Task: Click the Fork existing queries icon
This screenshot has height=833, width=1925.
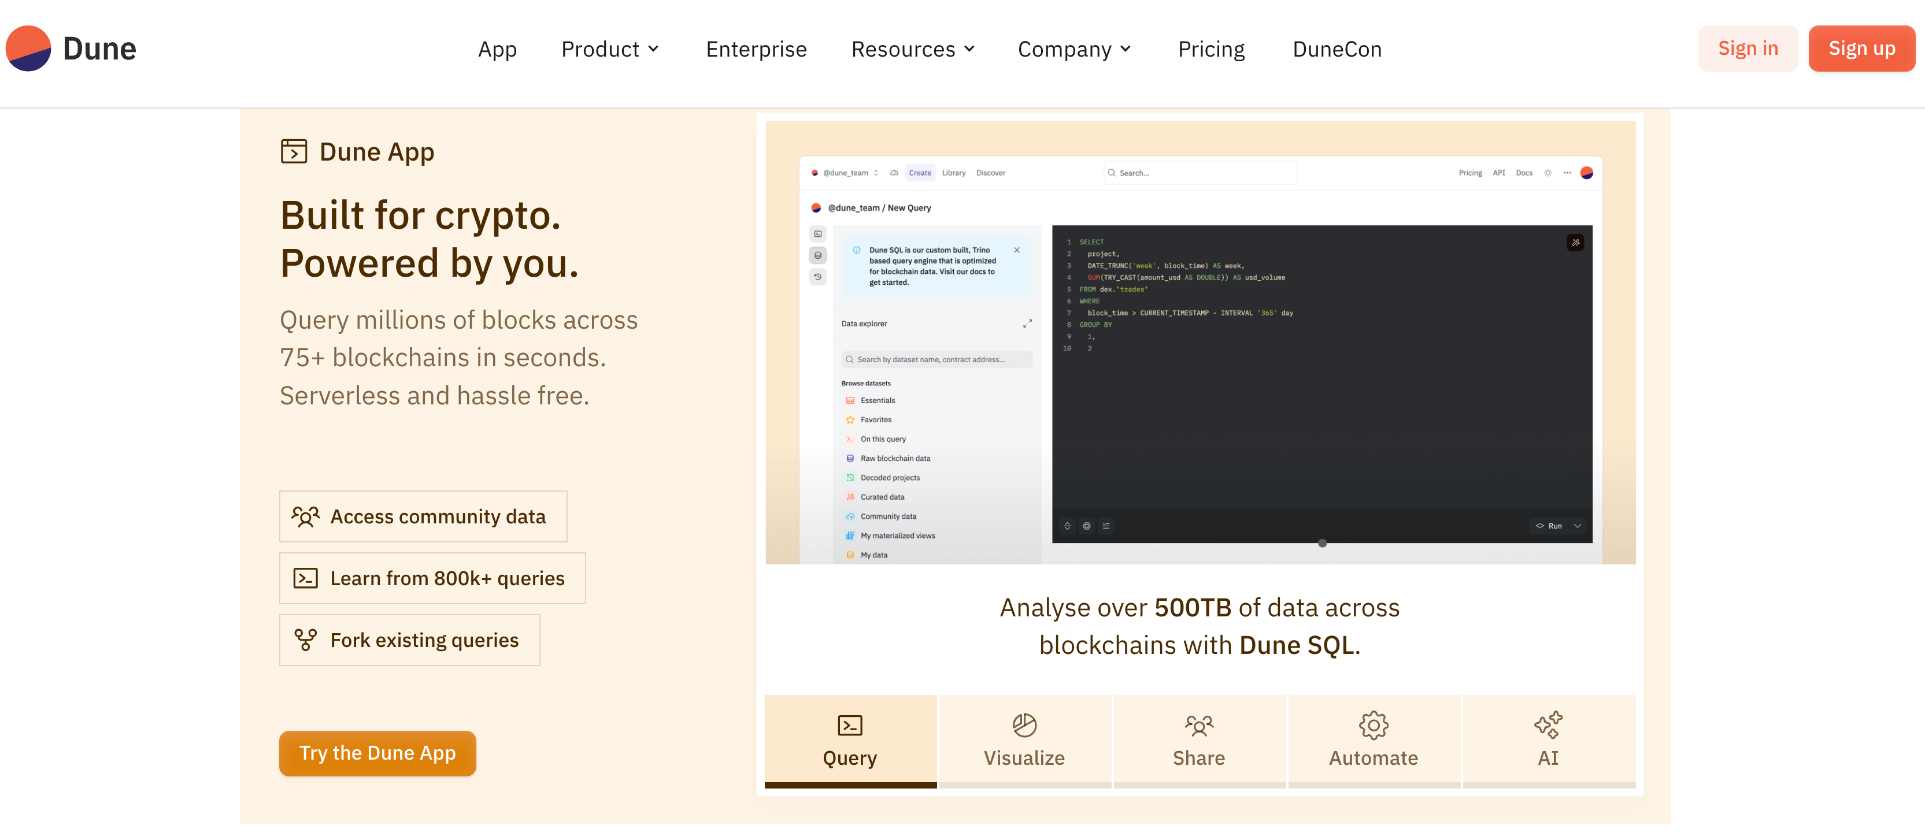Action: tap(305, 640)
